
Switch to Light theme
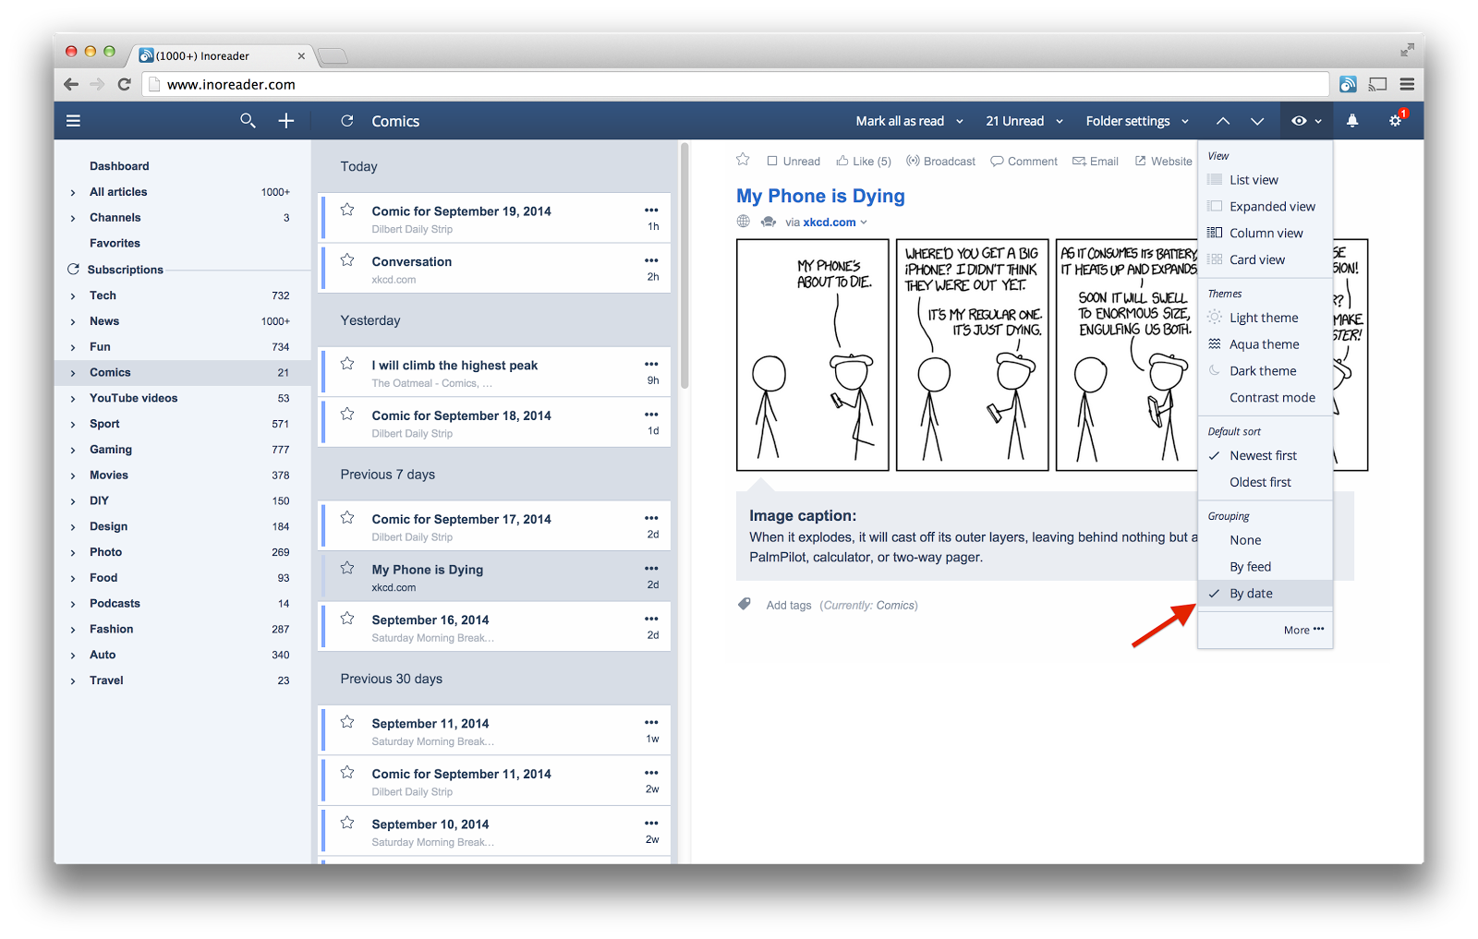(1265, 318)
